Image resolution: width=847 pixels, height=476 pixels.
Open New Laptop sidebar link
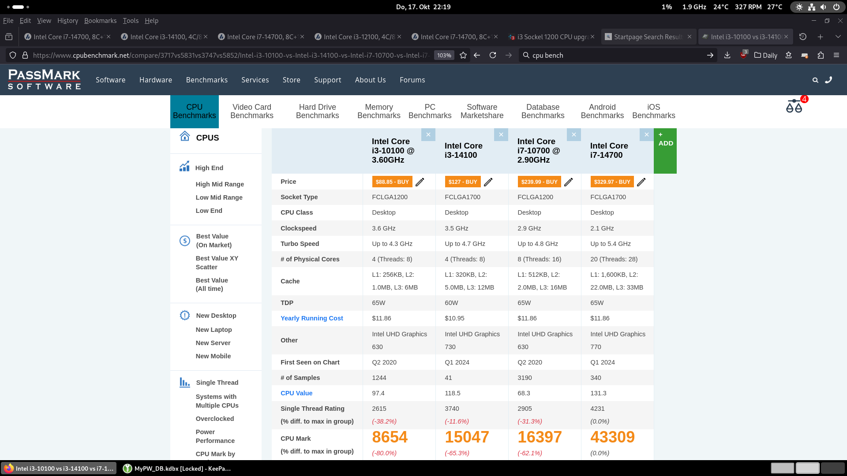214,330
